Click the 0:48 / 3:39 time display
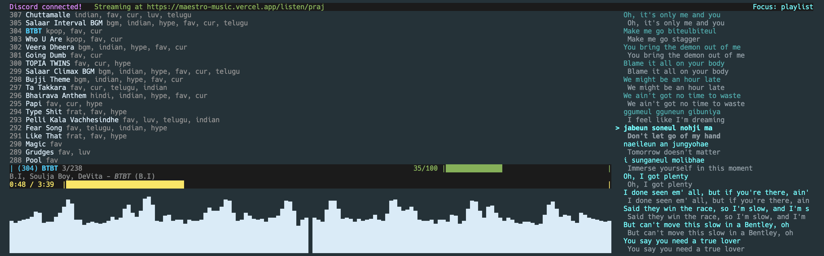824x256 pixels. [x=32, y=185]
